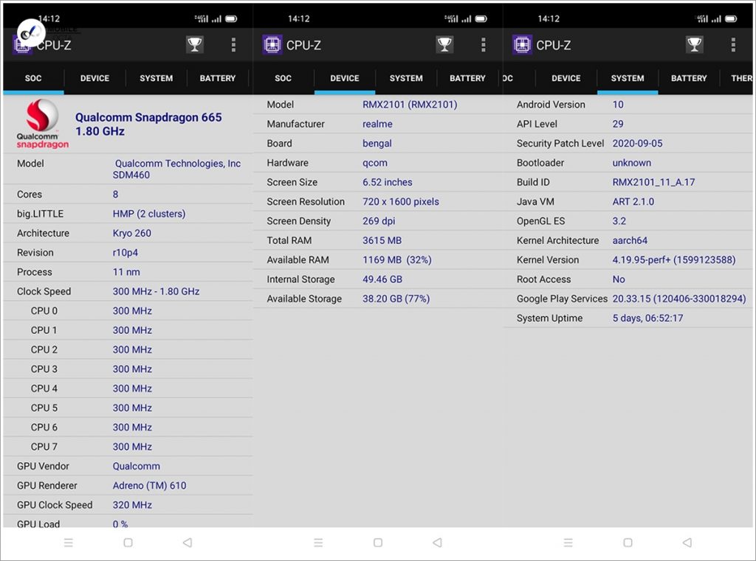Click the CPU 0 row
Screen dimensions: 756x561
tap(128, 310)
